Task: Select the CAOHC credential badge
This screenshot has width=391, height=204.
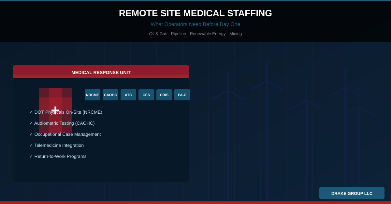Action: pyautogui.click(x=110, y=95)
